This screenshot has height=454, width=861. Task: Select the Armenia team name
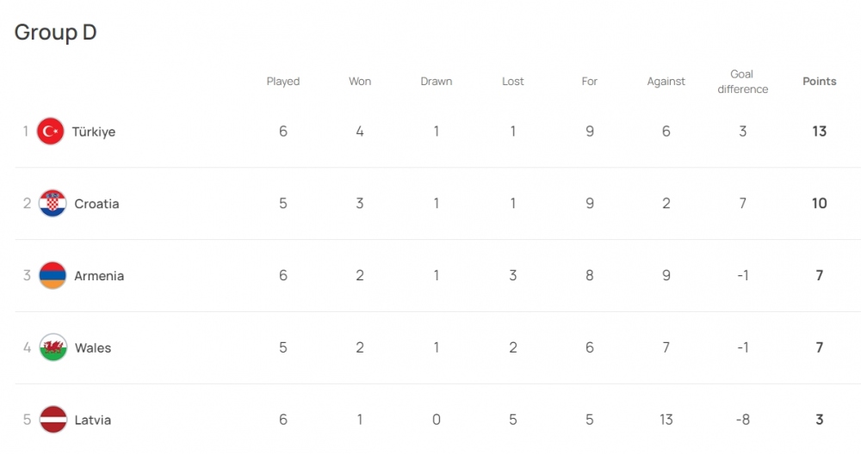(99, 276)
